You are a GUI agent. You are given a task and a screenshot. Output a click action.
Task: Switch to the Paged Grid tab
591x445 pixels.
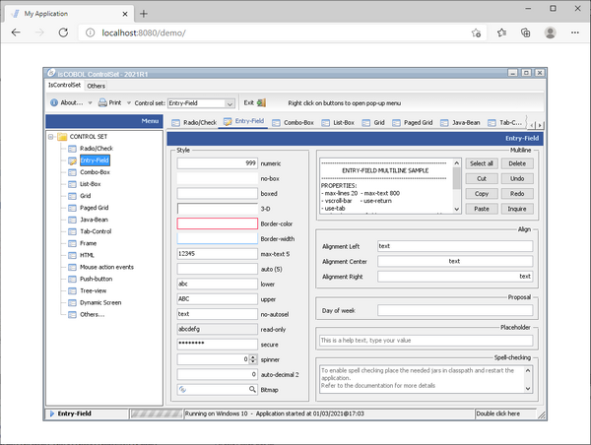(413, 122)
